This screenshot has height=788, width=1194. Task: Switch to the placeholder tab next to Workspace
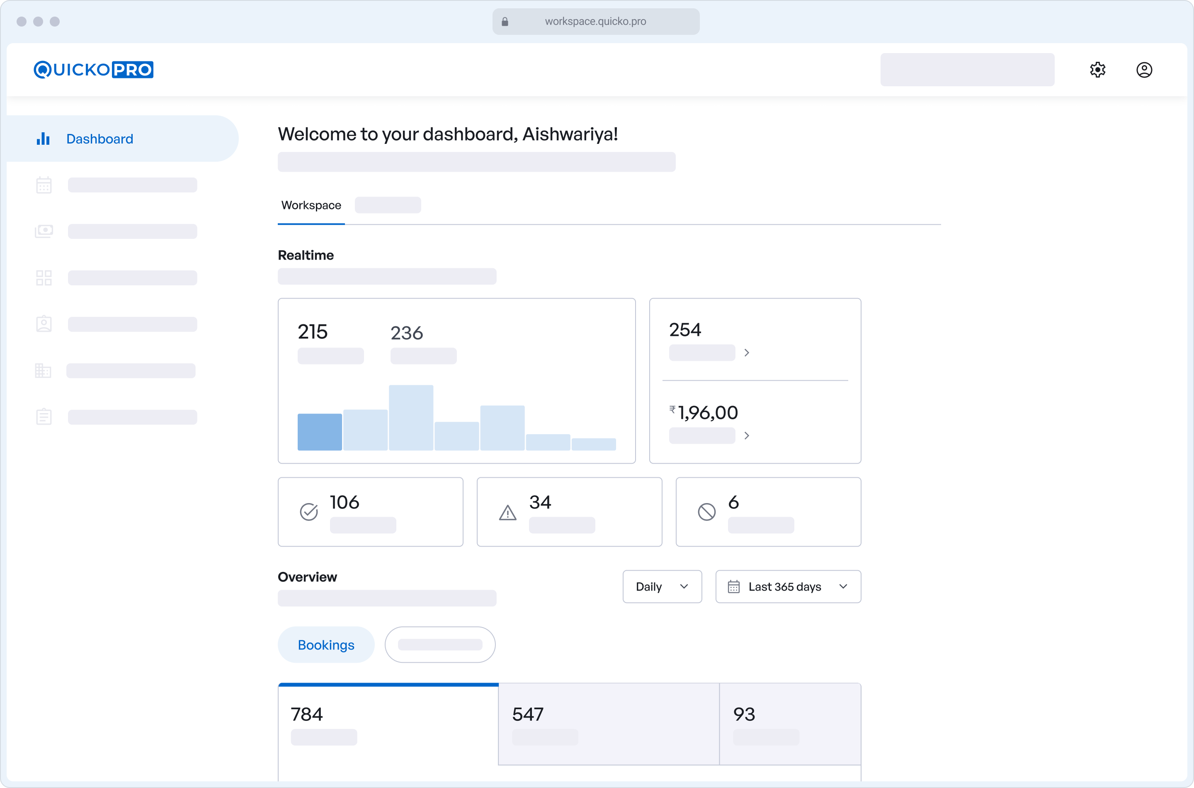[x=388, y=205]
